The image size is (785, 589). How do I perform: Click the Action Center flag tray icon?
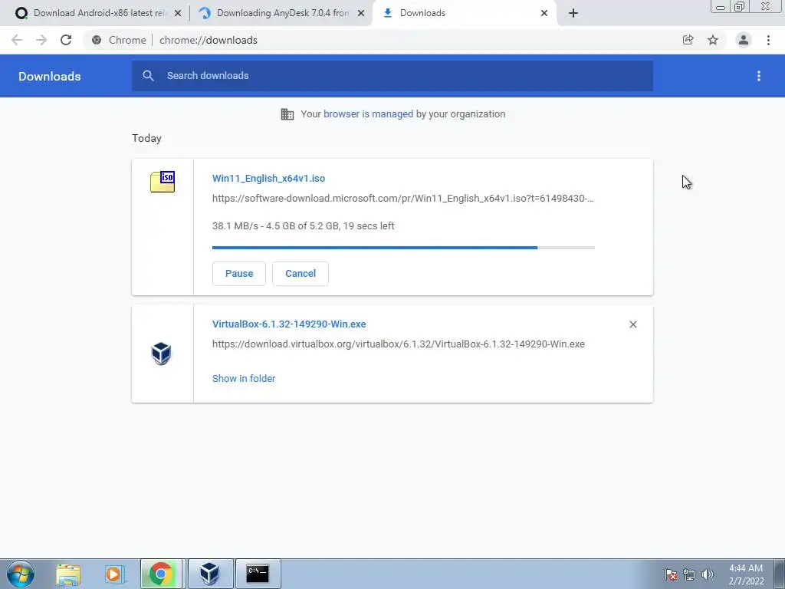[x=671, y=574]
